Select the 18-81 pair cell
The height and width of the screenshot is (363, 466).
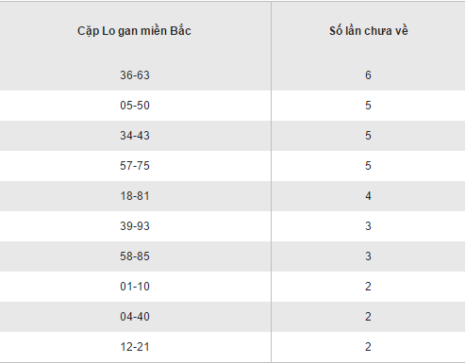[135, 196]
